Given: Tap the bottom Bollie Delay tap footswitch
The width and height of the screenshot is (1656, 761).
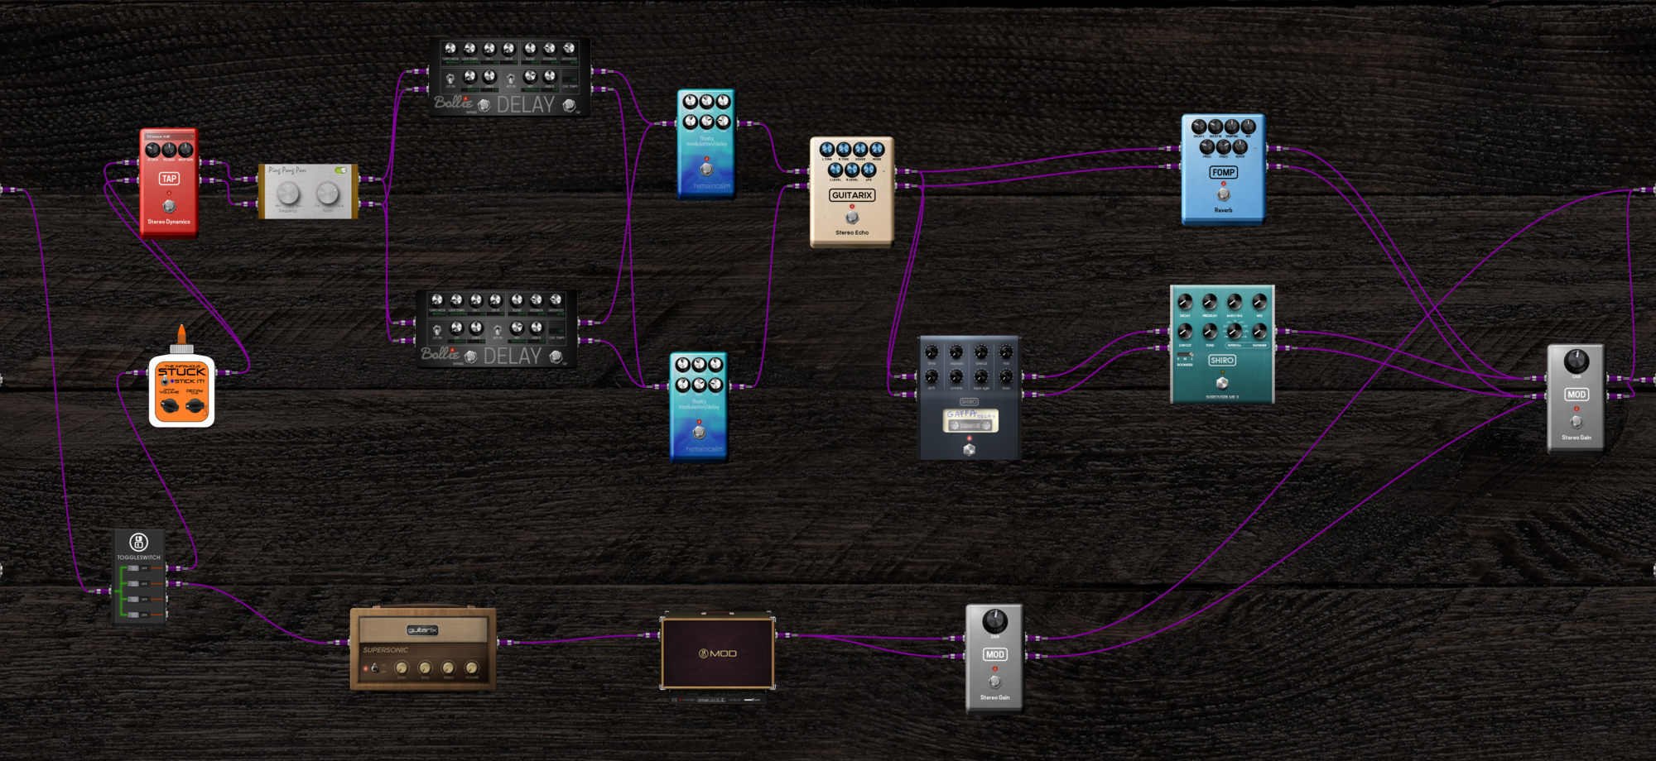Looking at the screenshot, I should click(556, 357).
